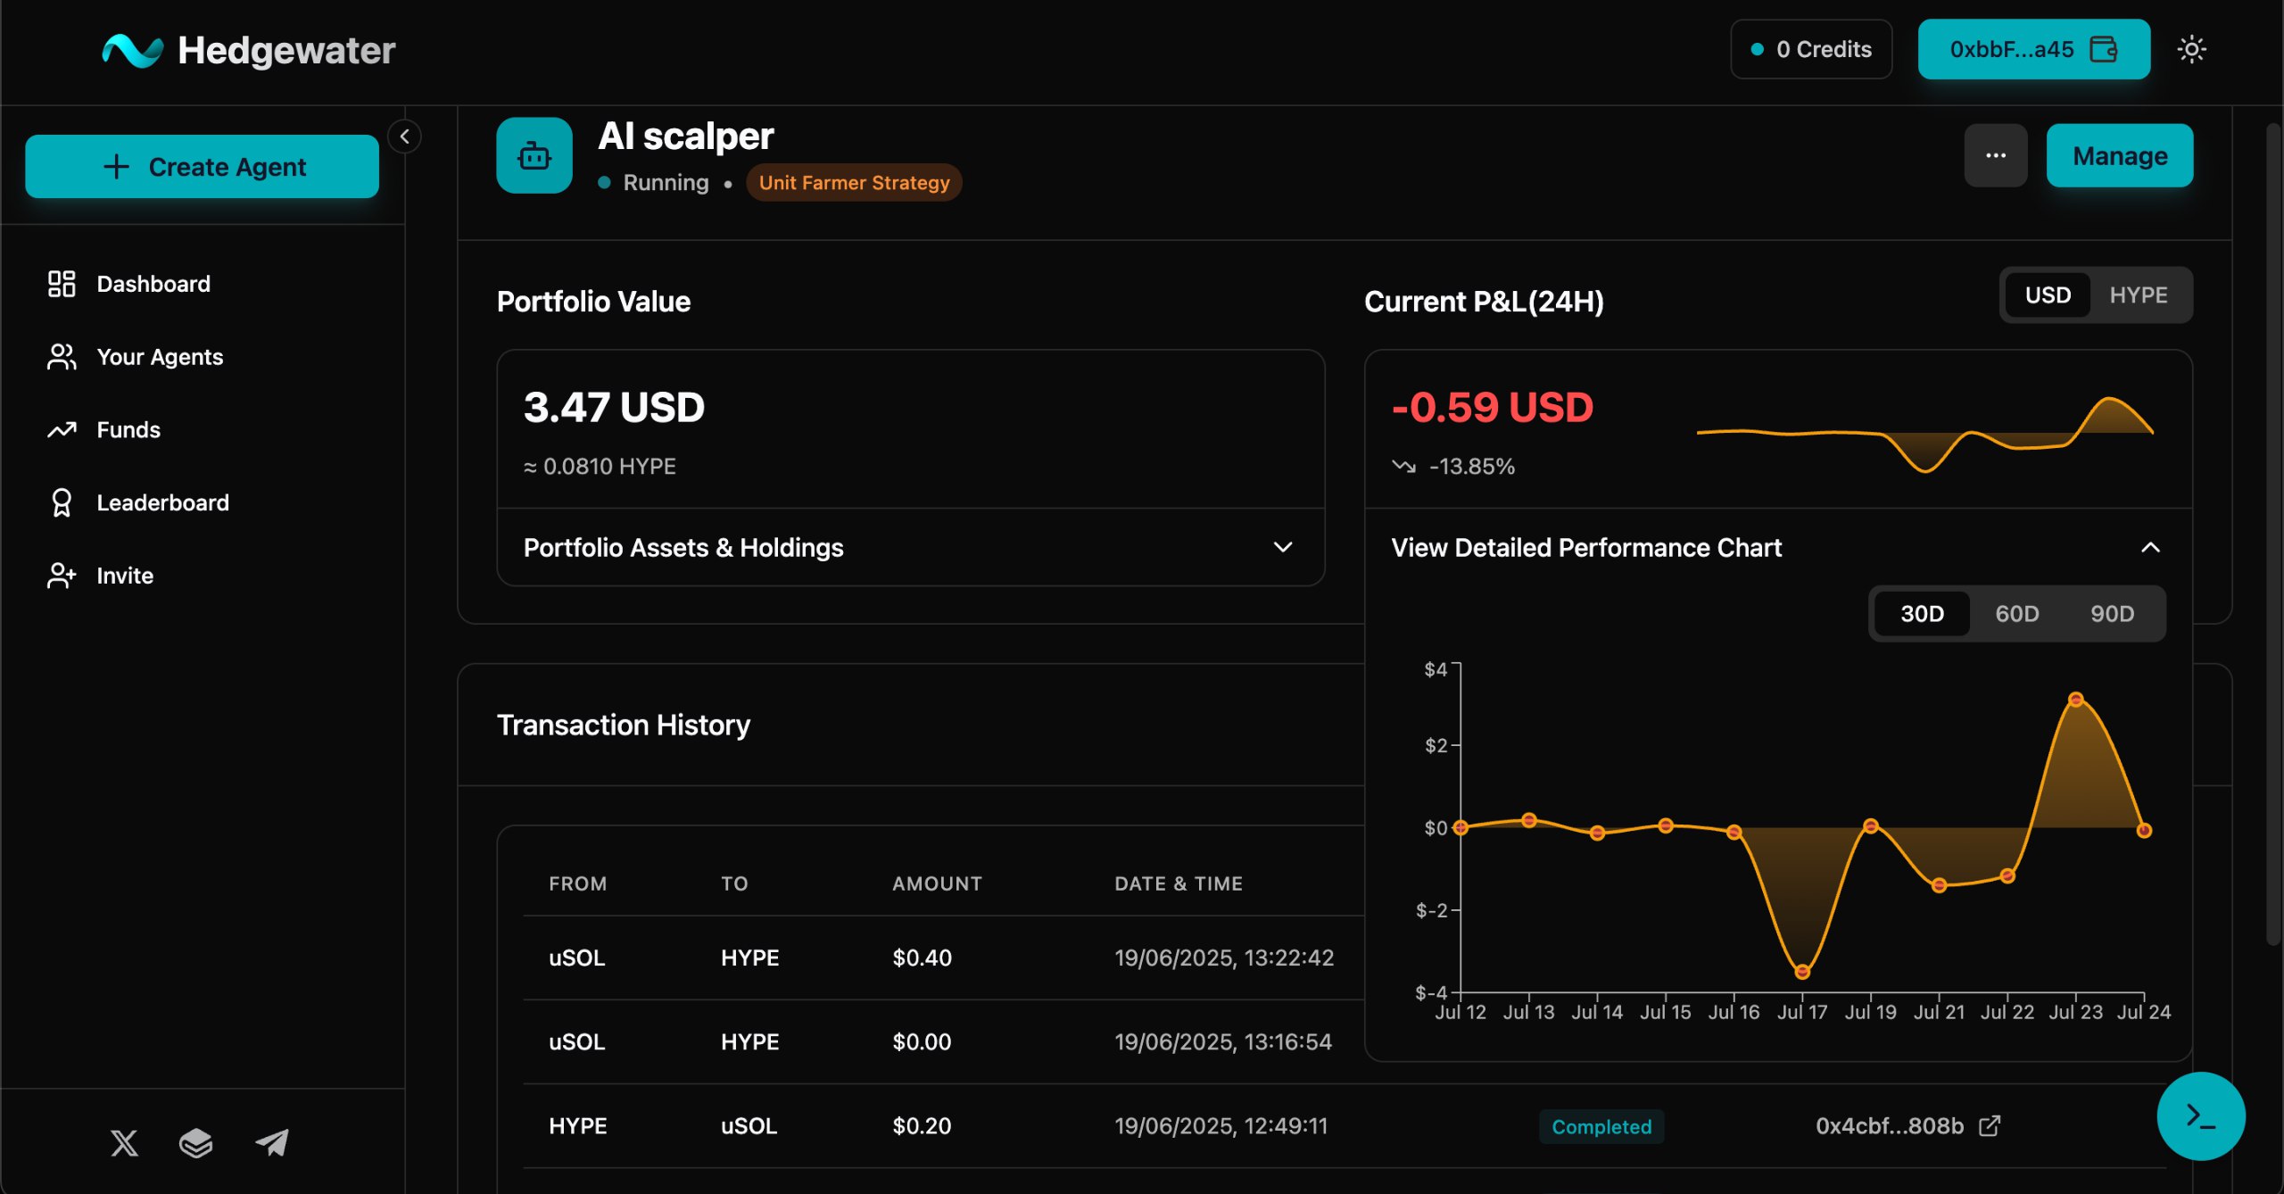Click the Running status label

point(666,182)
